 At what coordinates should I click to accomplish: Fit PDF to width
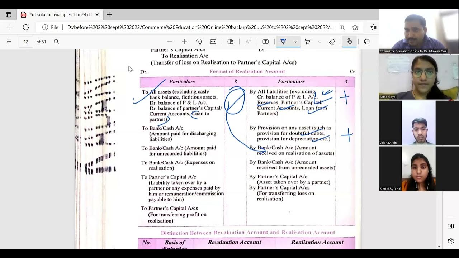[x=213, y=42]
